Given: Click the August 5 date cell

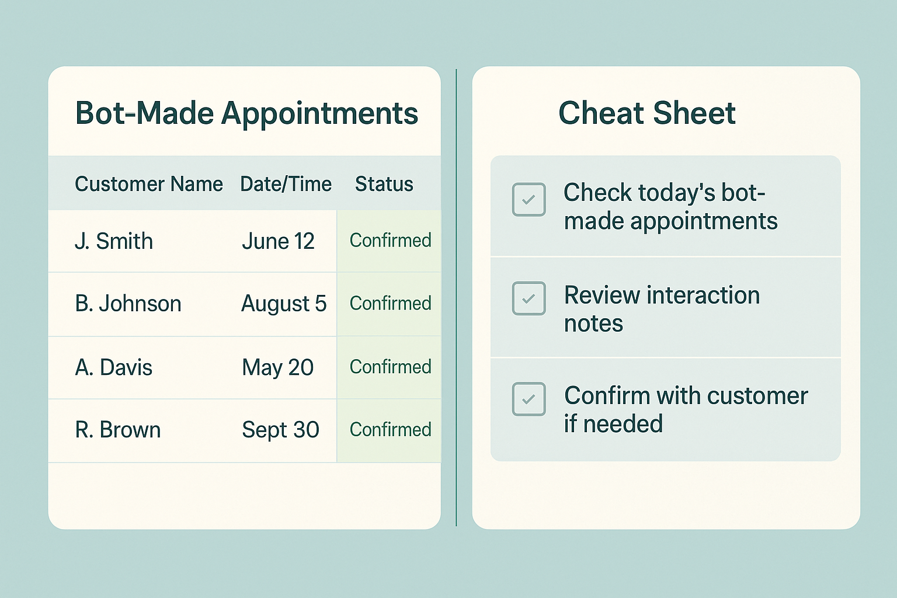Looking at the screenshot, I should [284, 304].
